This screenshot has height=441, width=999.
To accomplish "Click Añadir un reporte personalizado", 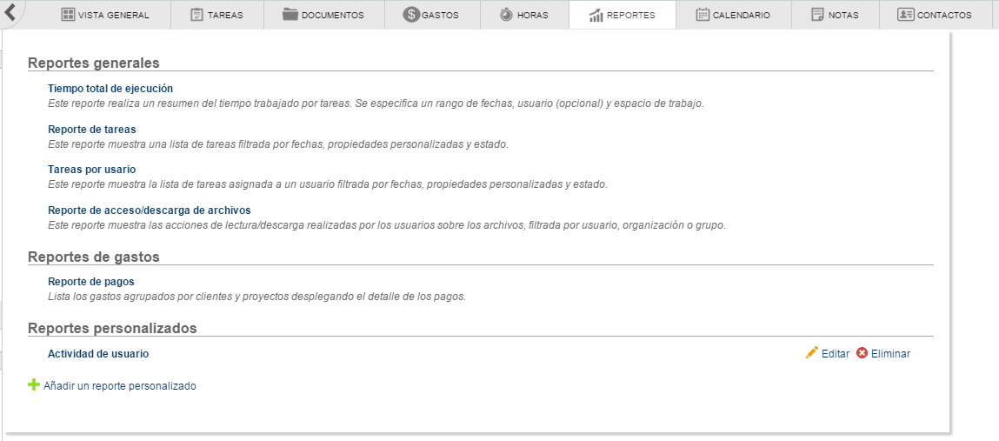I will tap(119, 385).
